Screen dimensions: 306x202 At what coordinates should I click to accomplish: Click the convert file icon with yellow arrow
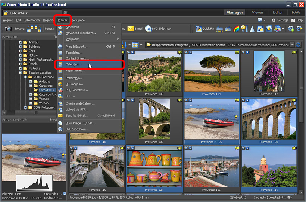coord(269,29)
